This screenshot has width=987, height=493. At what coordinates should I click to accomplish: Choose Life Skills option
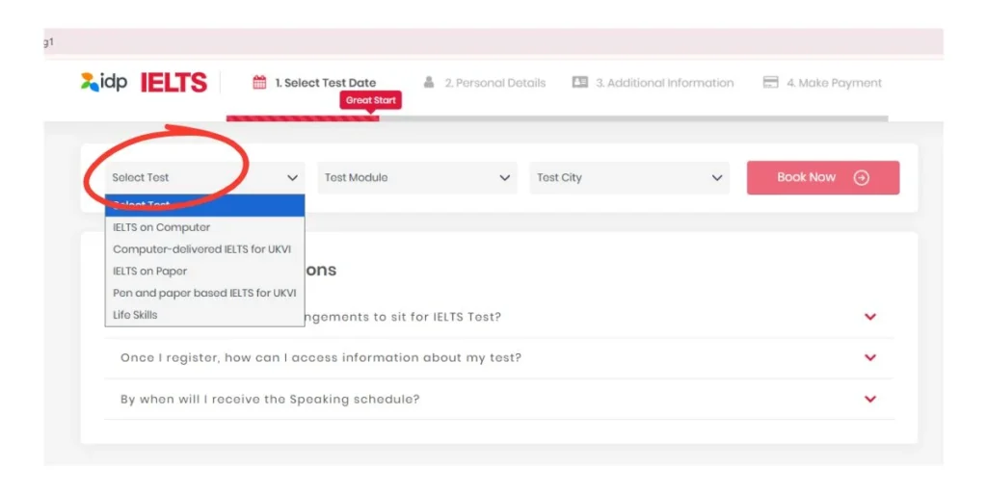(205, 315)
